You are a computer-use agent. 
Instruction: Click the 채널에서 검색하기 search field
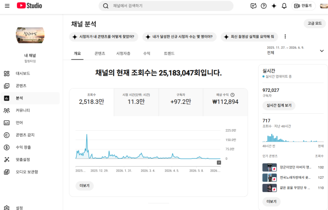166,6
